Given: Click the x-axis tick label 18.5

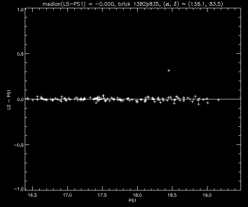Looking at the screenshot, I should [172, 195].
